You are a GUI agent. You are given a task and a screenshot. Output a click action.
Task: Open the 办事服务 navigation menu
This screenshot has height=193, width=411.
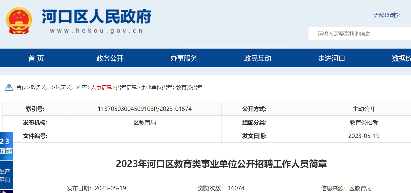pyautogui.click(x=184, y=58)
